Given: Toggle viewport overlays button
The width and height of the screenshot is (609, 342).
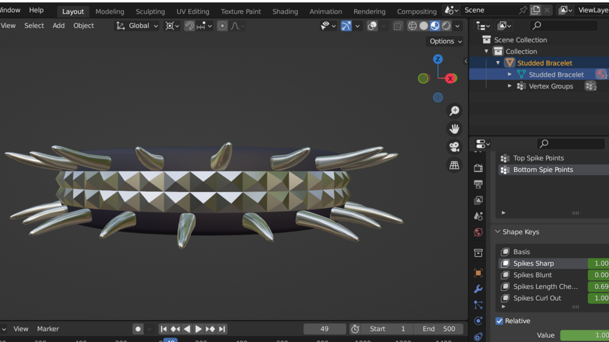Looking at the screenshot, I should click(372, 25).
